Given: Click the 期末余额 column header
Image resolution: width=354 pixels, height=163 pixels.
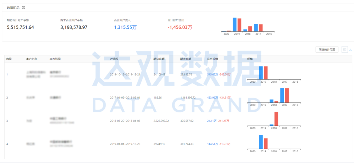Looking at the screenshot, I should [x=186, y=59].
